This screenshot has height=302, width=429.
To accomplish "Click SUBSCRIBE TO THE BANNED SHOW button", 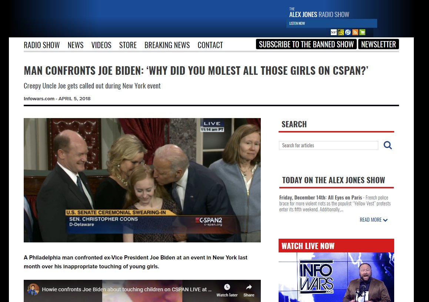I will click(x=306, y=44).
